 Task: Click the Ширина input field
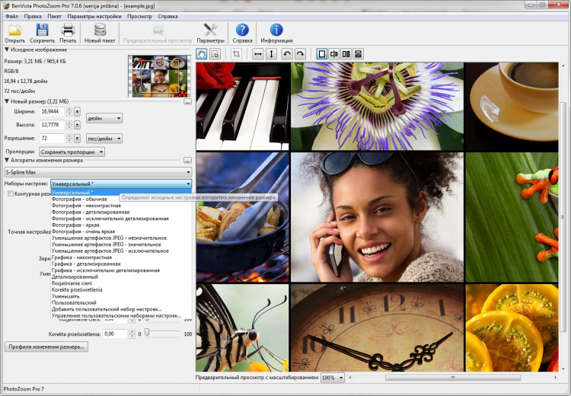tap(52, 111)
